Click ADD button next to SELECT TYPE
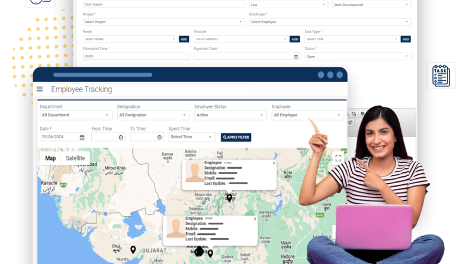 click(x=406, y=39)
